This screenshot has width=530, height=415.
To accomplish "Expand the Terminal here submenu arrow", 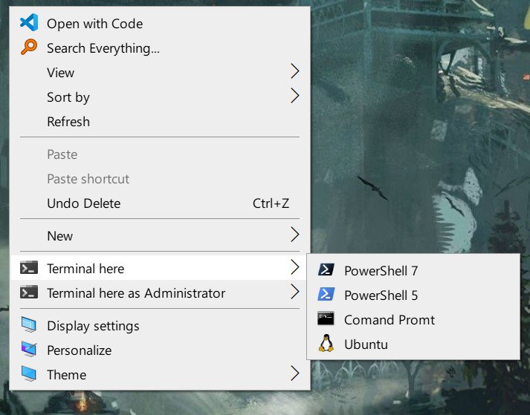I will (295, 267).
